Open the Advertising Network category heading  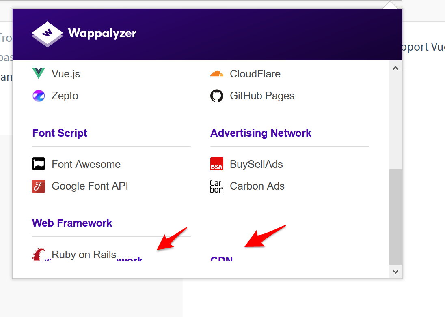[x=261, y=133]
